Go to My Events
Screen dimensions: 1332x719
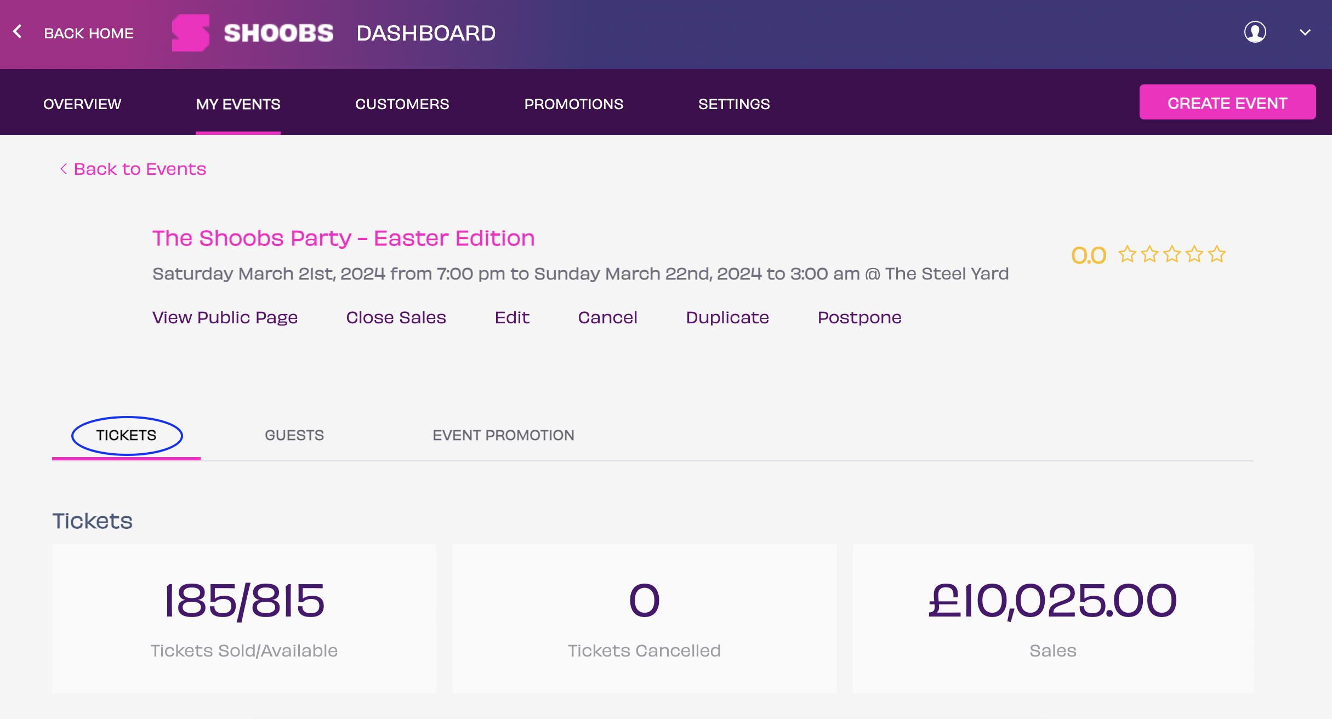(238, 104)
